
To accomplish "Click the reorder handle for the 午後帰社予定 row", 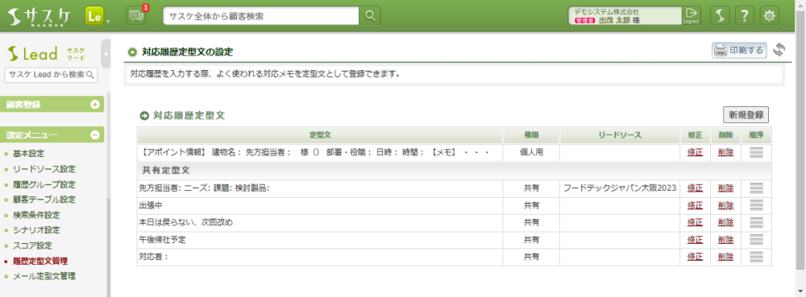I will 756,240.
